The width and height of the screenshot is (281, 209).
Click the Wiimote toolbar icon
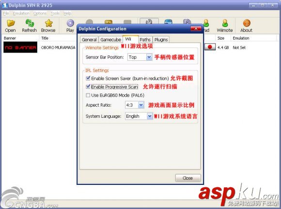(x=225, y=23)
